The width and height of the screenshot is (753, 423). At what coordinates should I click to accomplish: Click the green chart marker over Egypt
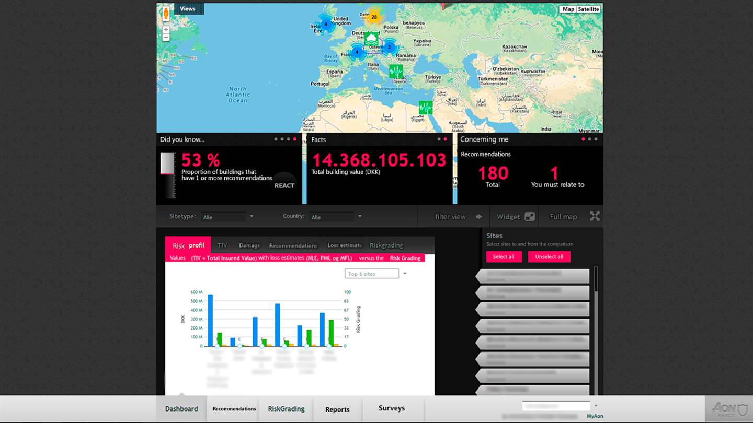tap(426, 108)
